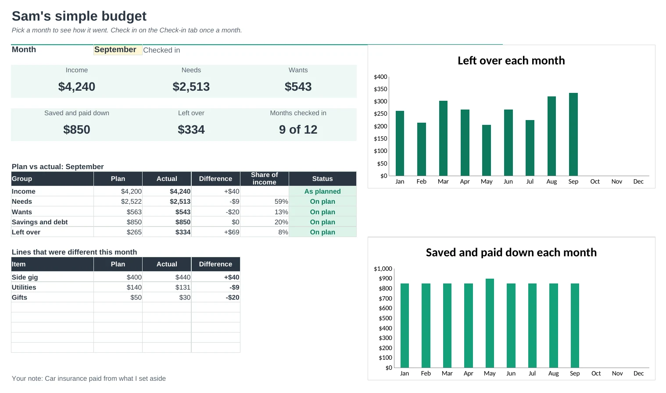666x393 pixels.
Task: Select the Left over difference +$69
Action: click(x=216, y=232)
